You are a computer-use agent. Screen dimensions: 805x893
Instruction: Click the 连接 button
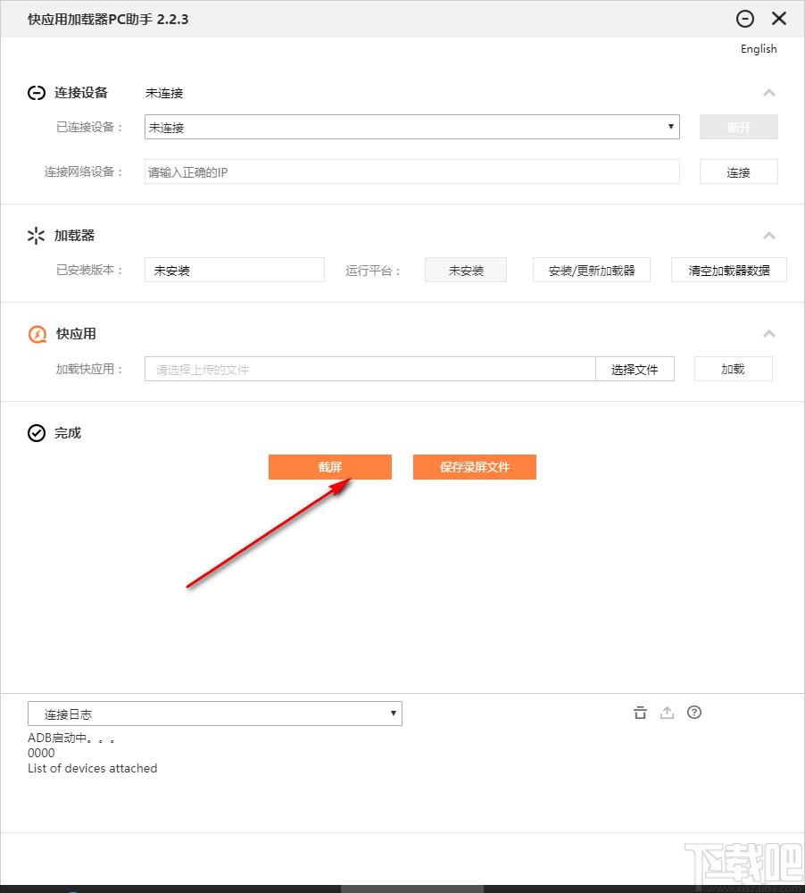738,172
